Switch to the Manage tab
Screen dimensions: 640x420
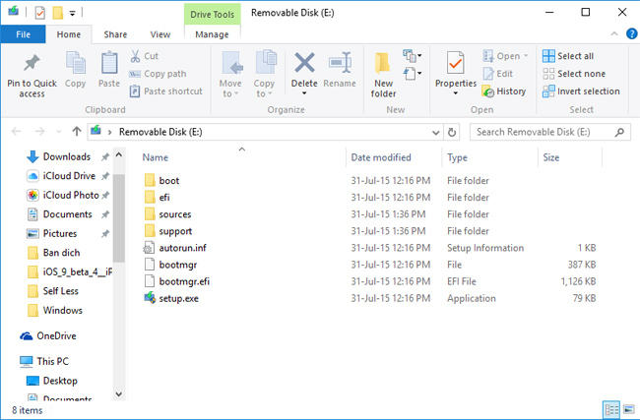point(212,34)
